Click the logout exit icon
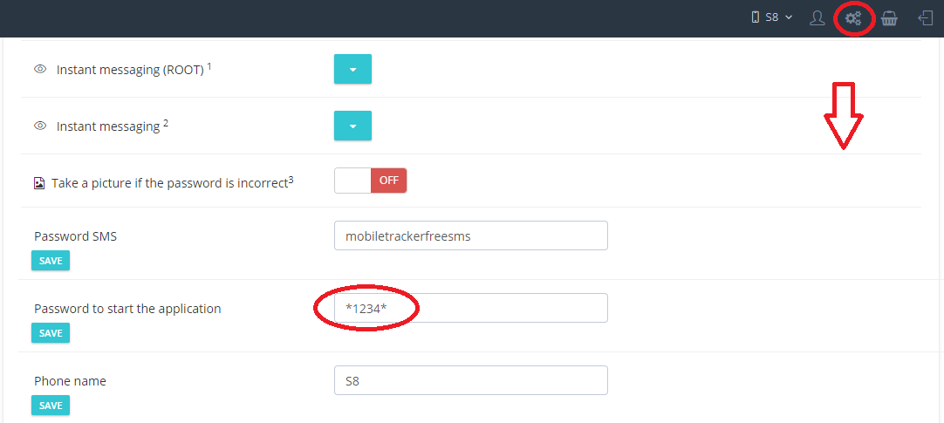The height and width of the screenshot is (423, 944). (x=926, y=18)
